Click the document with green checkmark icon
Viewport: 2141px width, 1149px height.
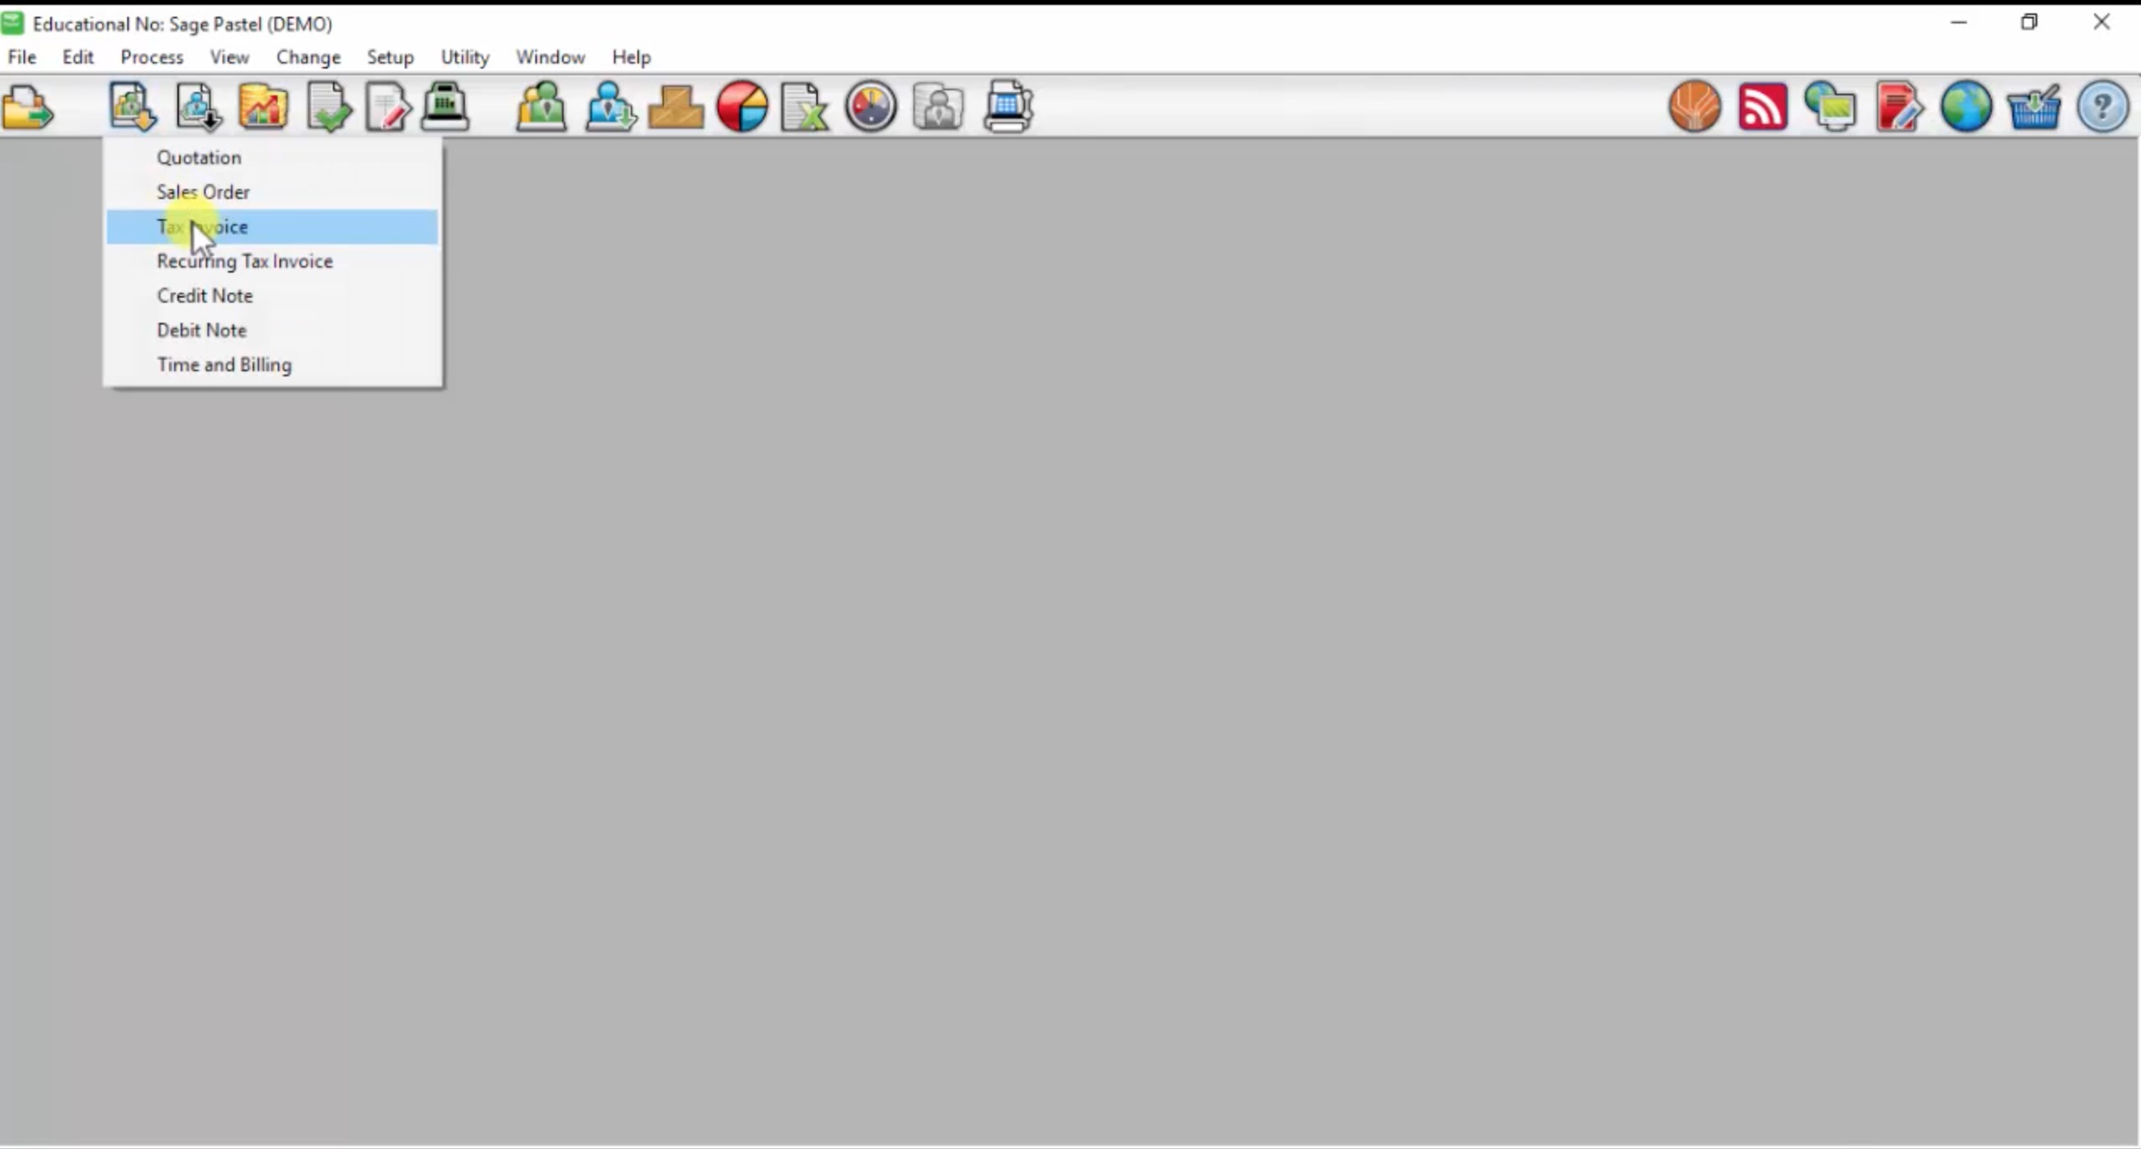point(329,107)
